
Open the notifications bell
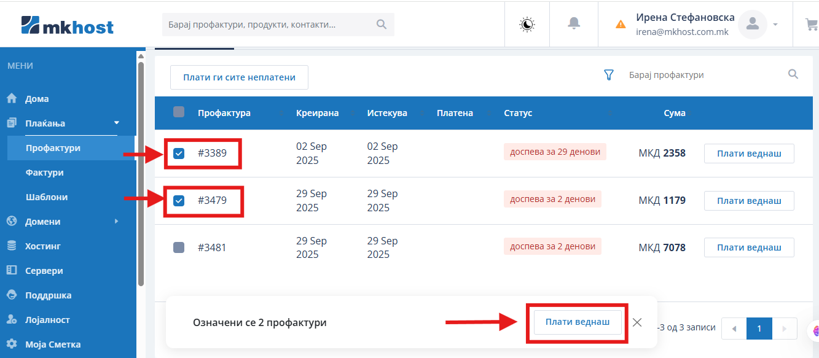coord(574,24)
